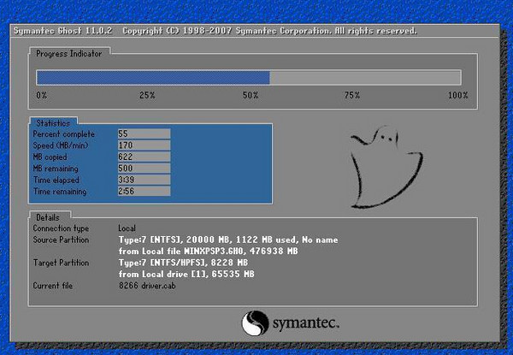Click the Symantec Ghost 11.0.2 title text
Image resolution: width=513 pixels, height=355 pixels.
click(62, 31)
